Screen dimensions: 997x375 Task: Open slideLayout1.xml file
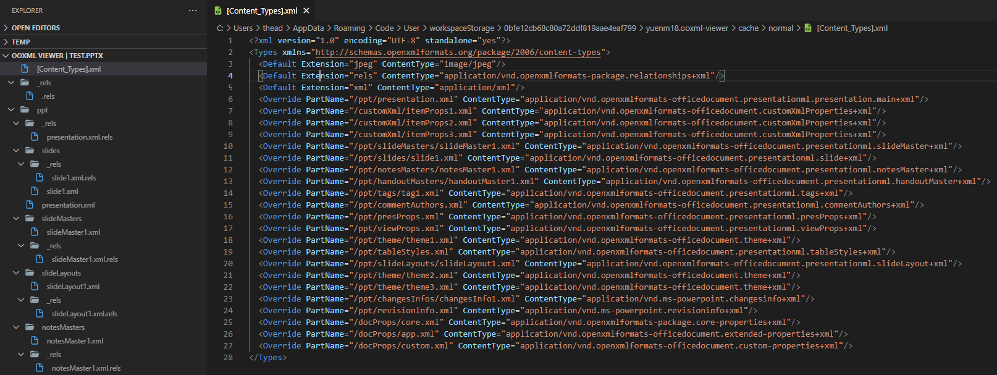click(x=73, y=287)
